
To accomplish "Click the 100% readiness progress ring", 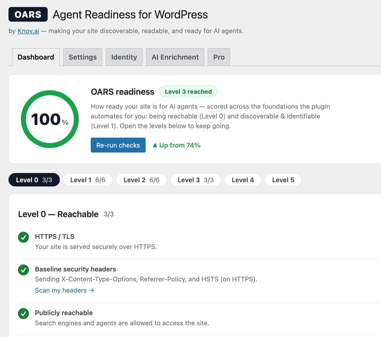I will pos(50,119).
